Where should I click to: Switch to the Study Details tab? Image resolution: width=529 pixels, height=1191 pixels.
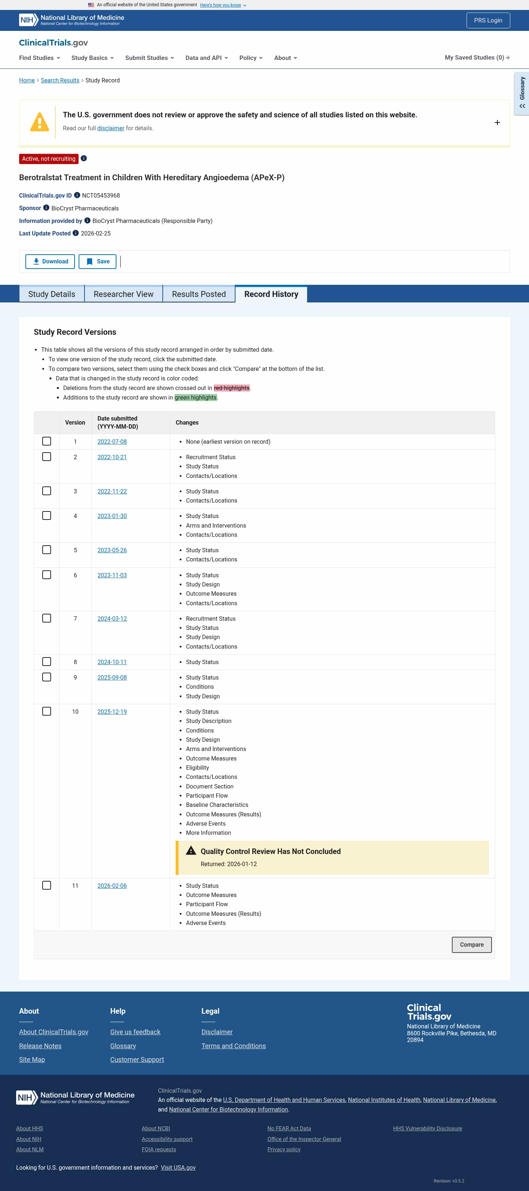pyautogui.click(x=52, y=294)
